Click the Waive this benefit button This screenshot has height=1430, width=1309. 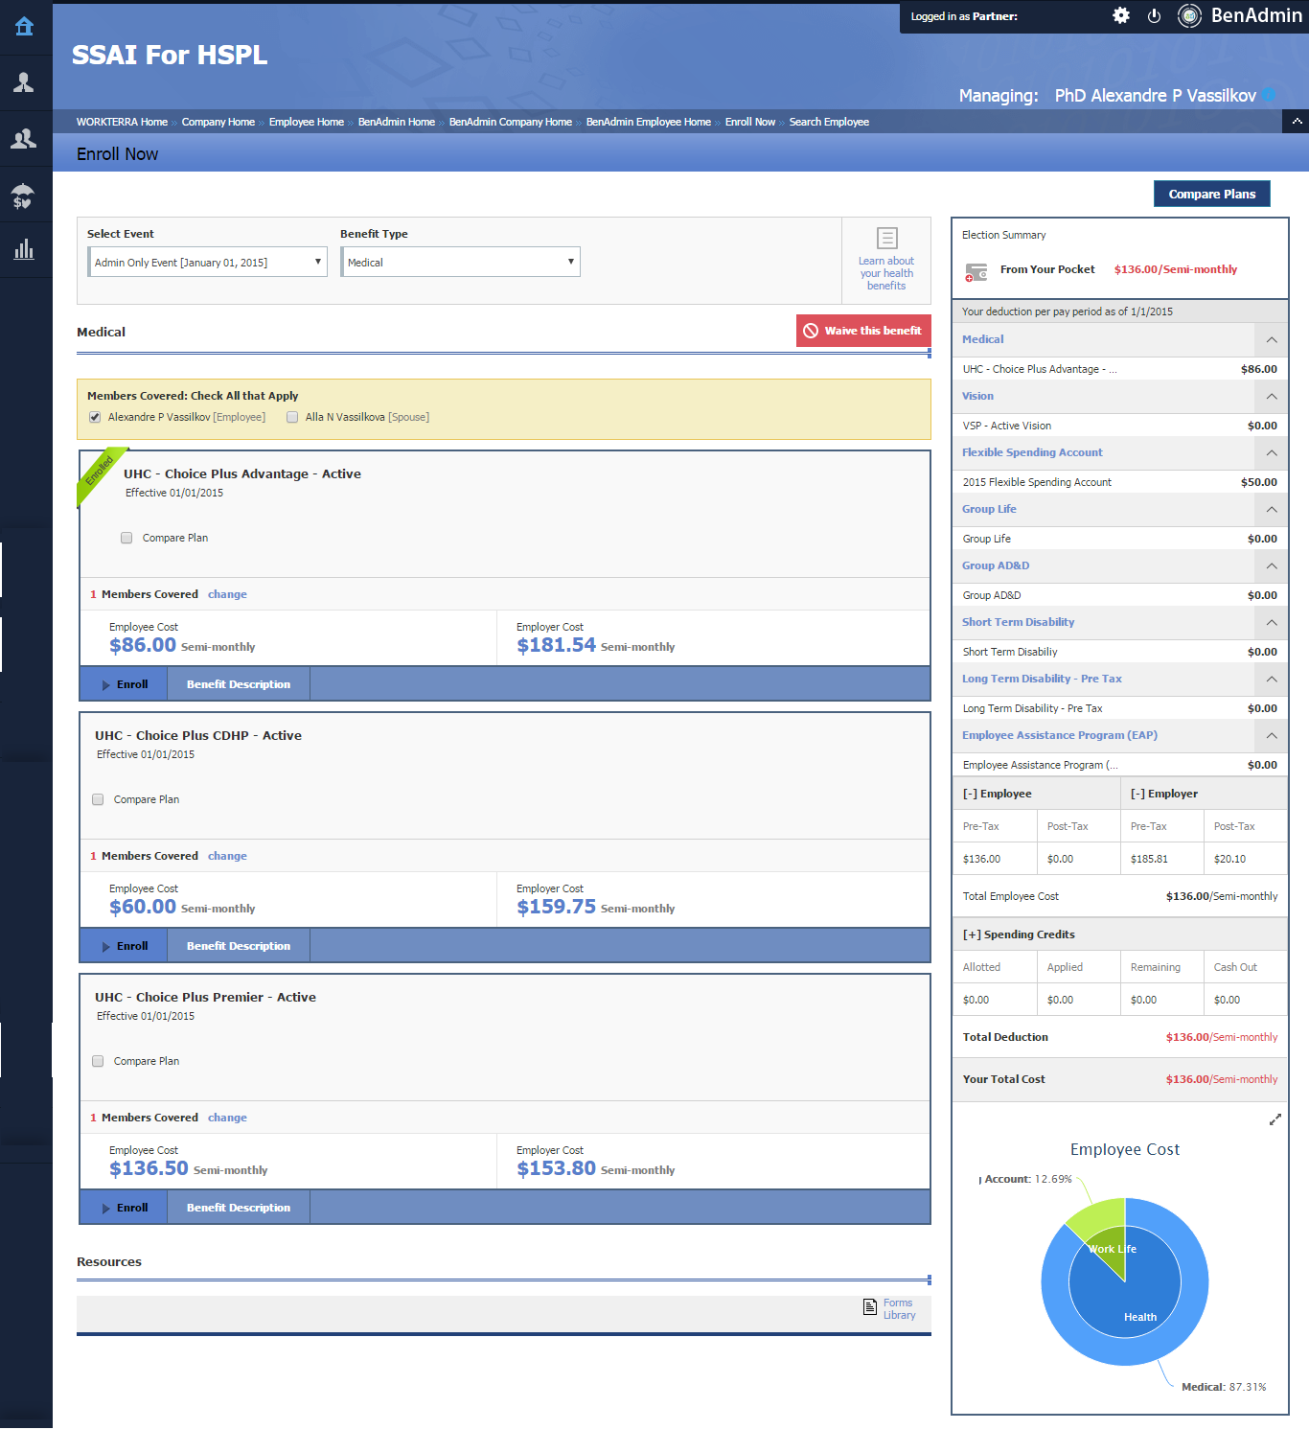862,331
